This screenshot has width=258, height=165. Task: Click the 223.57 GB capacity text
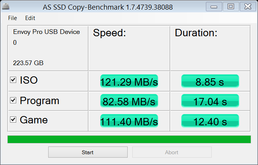(x=28, y=63)
